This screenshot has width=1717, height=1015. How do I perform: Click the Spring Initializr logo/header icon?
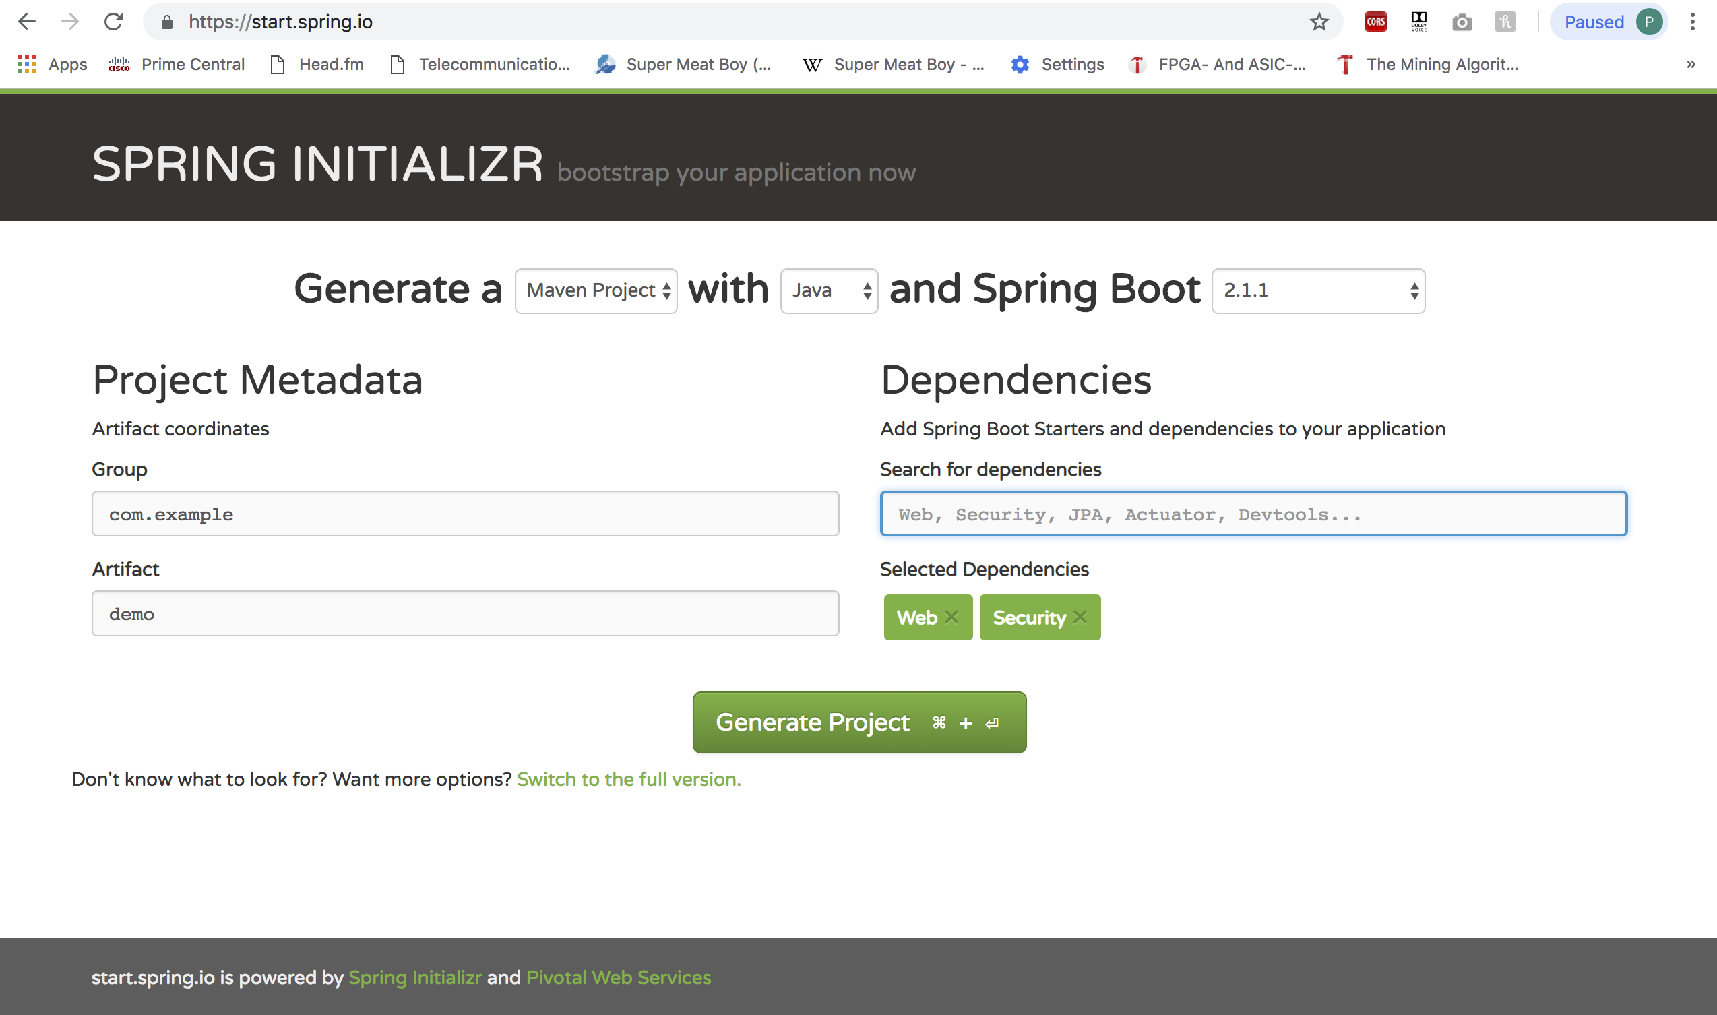tap(317, 163)
